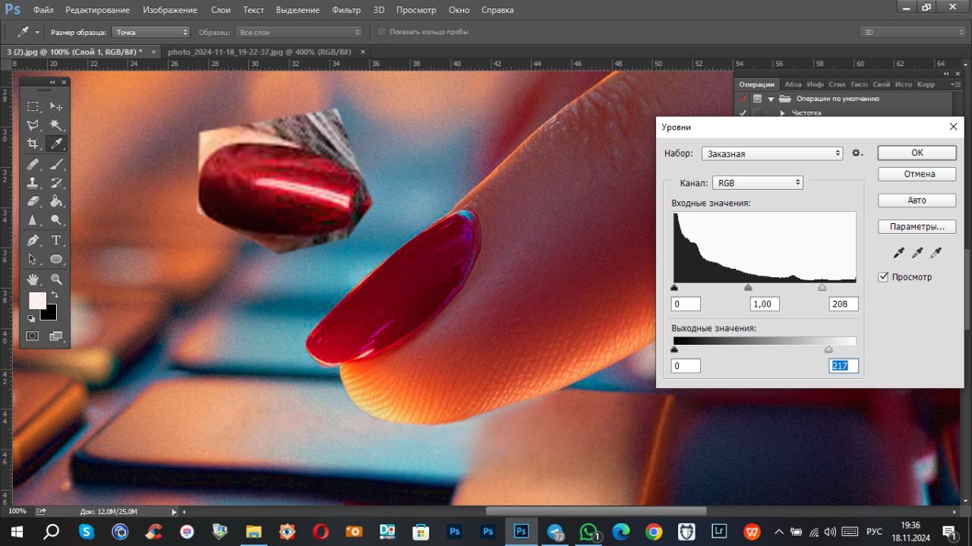This screenshot has width=972, height=546.
Task: Switch to the photo_2024-11-18_19-22-37.jpg document tab
Action: pyautogui.click(x=259, y=52)
